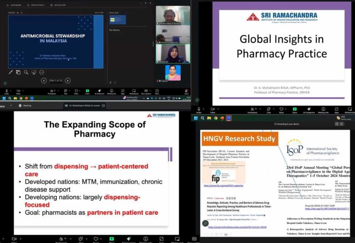Screen dimensions: 355x243
Task: Click the black screen monitor icon in presenter view
Action: [34, 72]
